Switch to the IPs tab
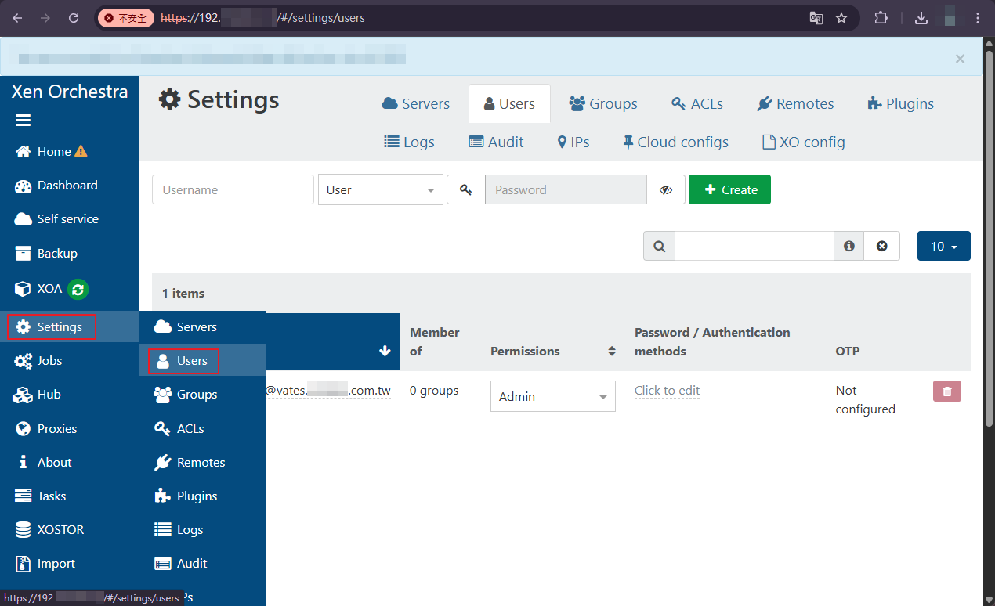Screen dimensions: 995x606 (x=573, y=142)
